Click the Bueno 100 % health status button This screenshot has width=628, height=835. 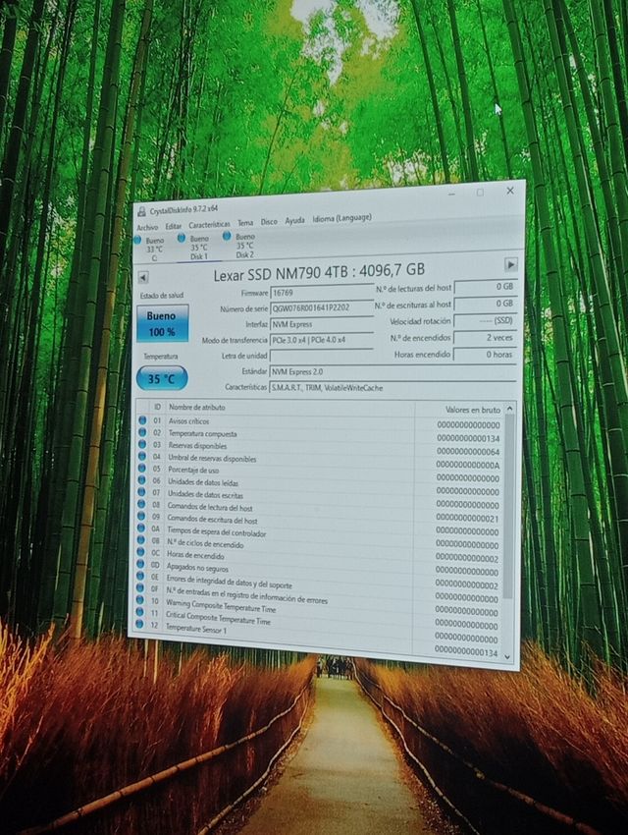[x=162, y=324]
